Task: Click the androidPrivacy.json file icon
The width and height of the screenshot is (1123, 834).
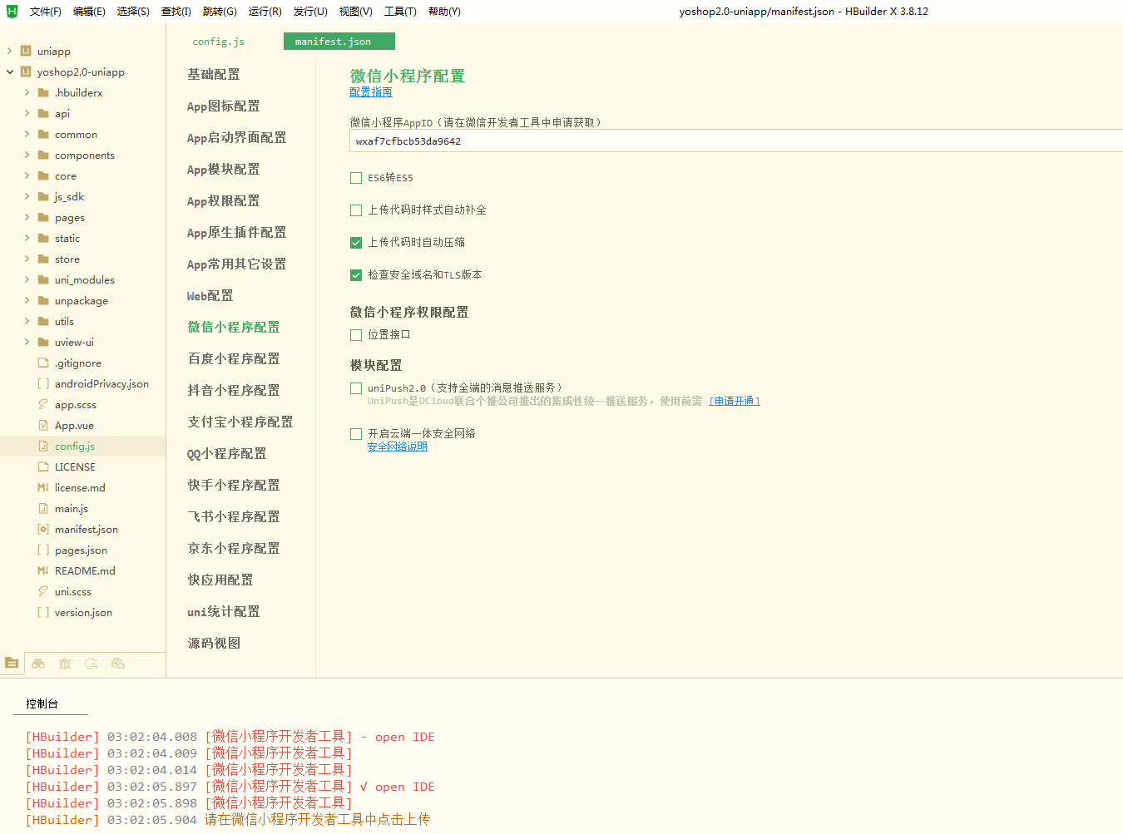Action: (43, 383)
